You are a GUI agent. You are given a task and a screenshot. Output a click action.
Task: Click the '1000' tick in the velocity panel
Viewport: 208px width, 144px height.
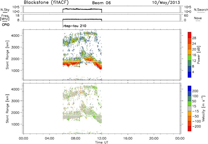pos(15,124)
